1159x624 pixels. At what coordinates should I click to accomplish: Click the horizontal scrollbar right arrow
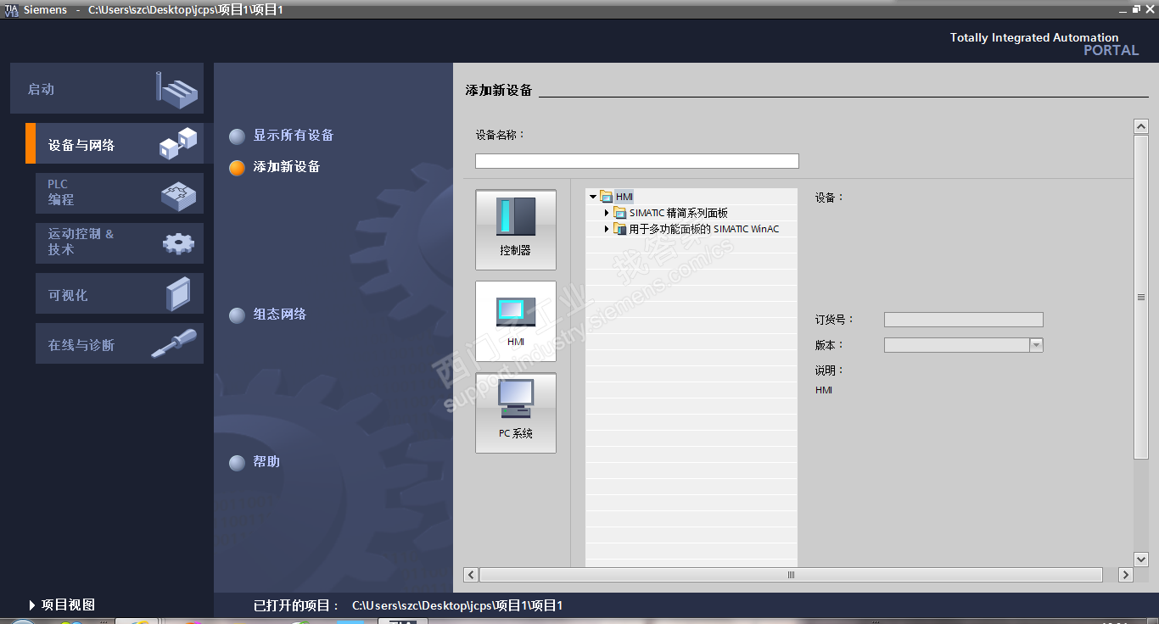click(1126, 575)
